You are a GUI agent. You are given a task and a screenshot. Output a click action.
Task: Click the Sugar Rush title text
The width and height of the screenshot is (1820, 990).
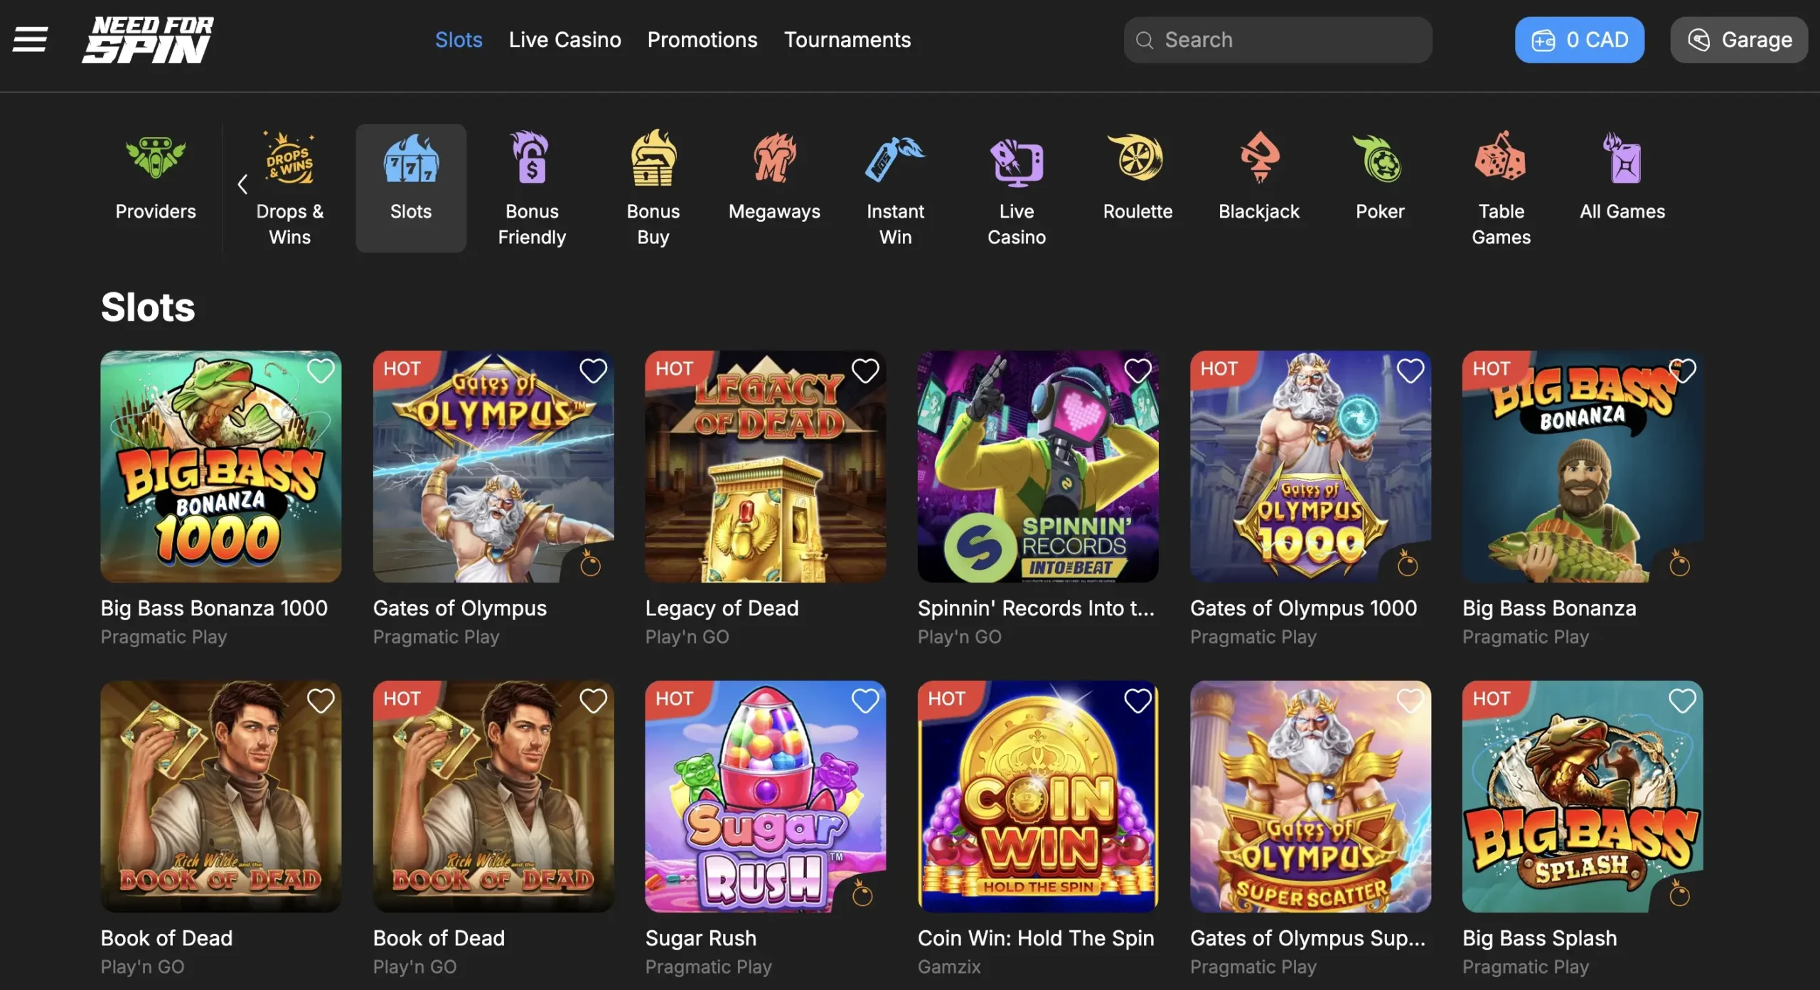point(700,938)
